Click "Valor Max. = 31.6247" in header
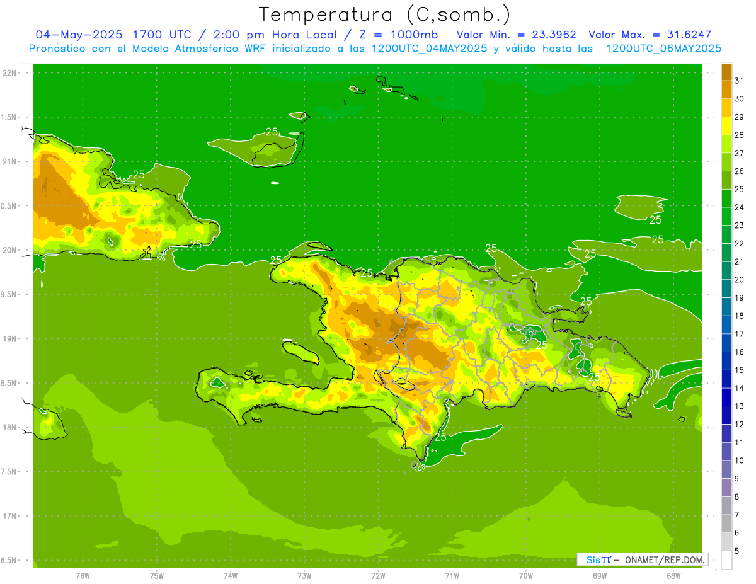Image resolution: width=756 pixels, height=584 pixels. tap(650, 35)
